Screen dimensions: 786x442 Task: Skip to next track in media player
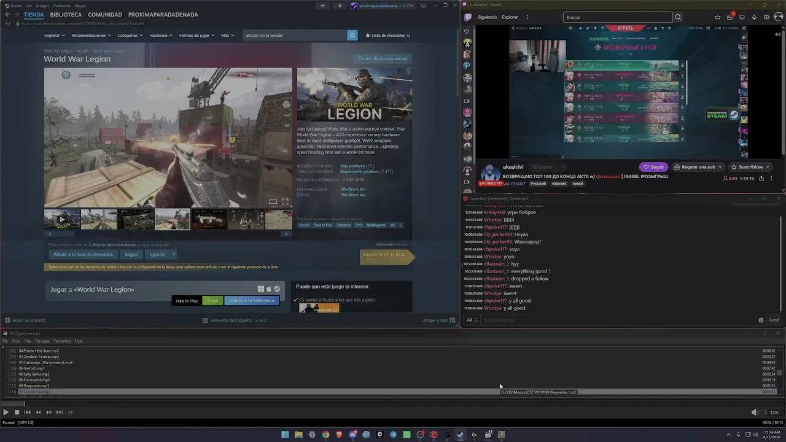pyautogui.click(x=60, y=413)
